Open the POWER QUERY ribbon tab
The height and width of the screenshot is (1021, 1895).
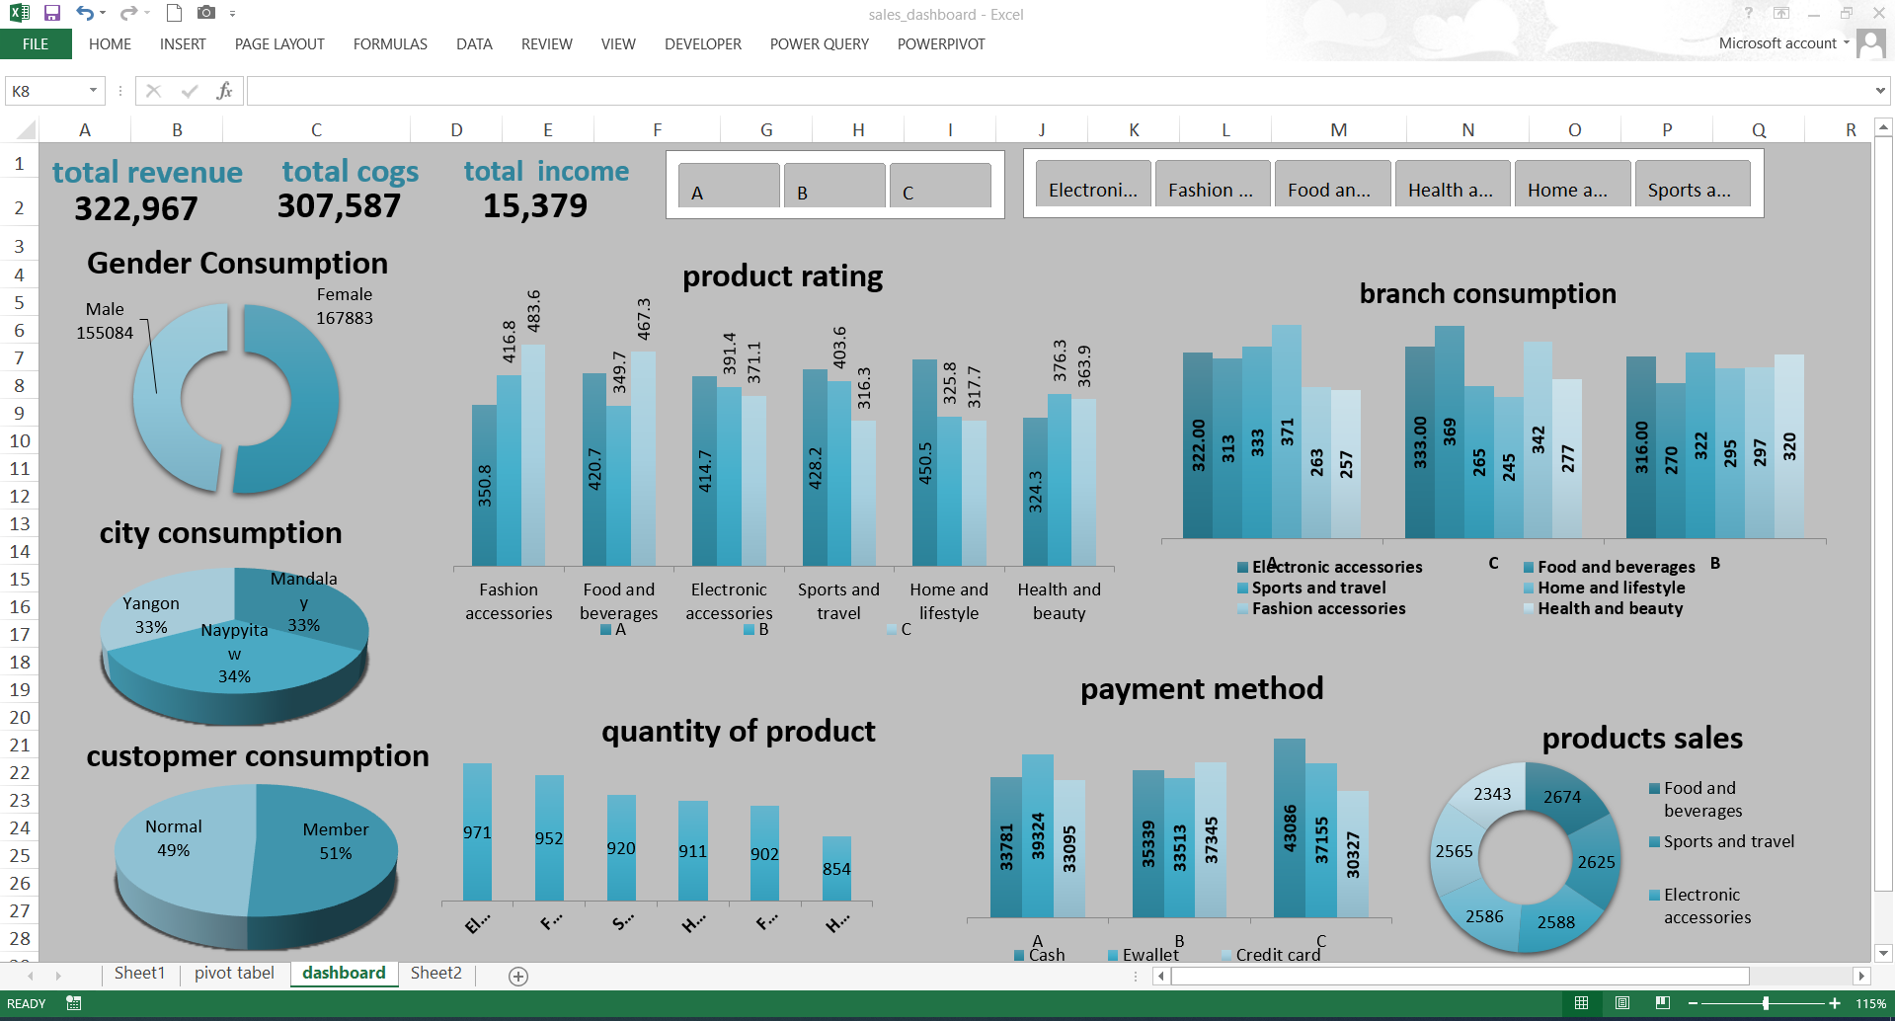[x=819, y=44]
